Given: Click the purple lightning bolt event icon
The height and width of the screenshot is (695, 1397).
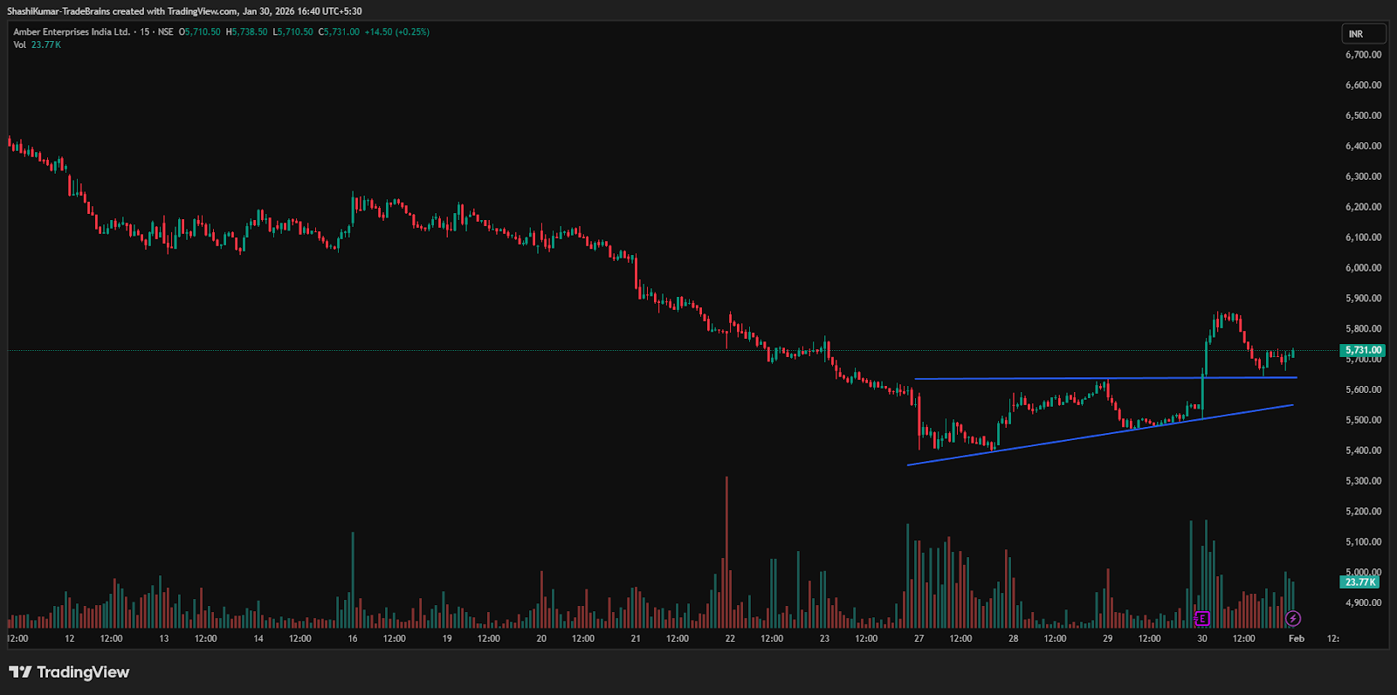Looking at the screenshot, I should tap(1293, 618).
